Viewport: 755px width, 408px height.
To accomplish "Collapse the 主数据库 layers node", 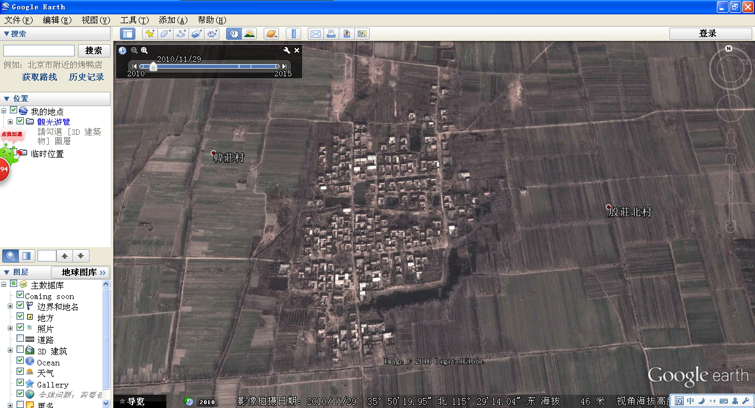I will tap(4, 284).
